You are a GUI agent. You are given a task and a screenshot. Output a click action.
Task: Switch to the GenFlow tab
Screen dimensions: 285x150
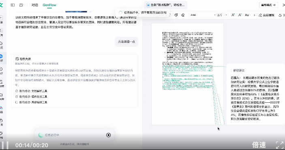[49, 5]
